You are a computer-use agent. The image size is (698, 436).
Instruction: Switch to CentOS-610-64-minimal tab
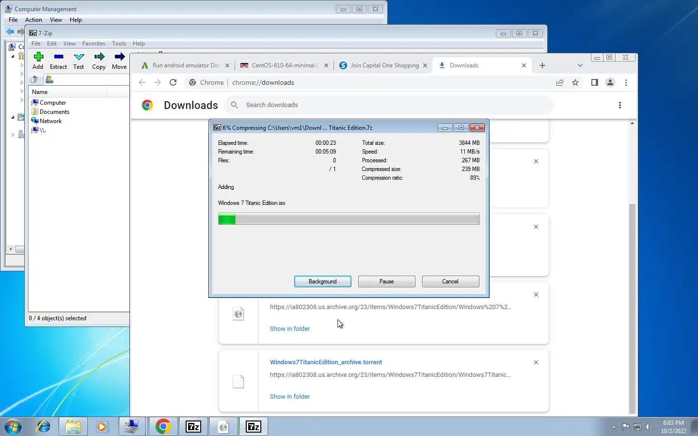coord(285,65)
